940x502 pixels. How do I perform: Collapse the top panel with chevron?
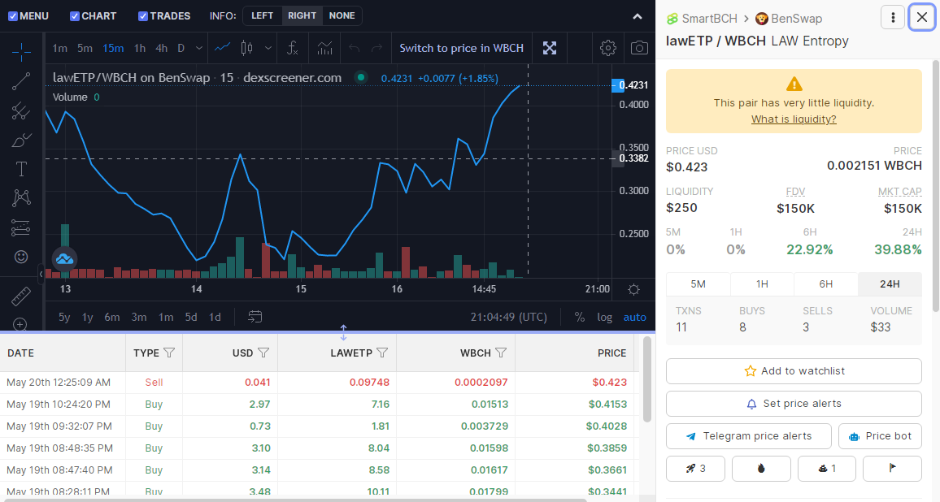[x=638, y=17]
